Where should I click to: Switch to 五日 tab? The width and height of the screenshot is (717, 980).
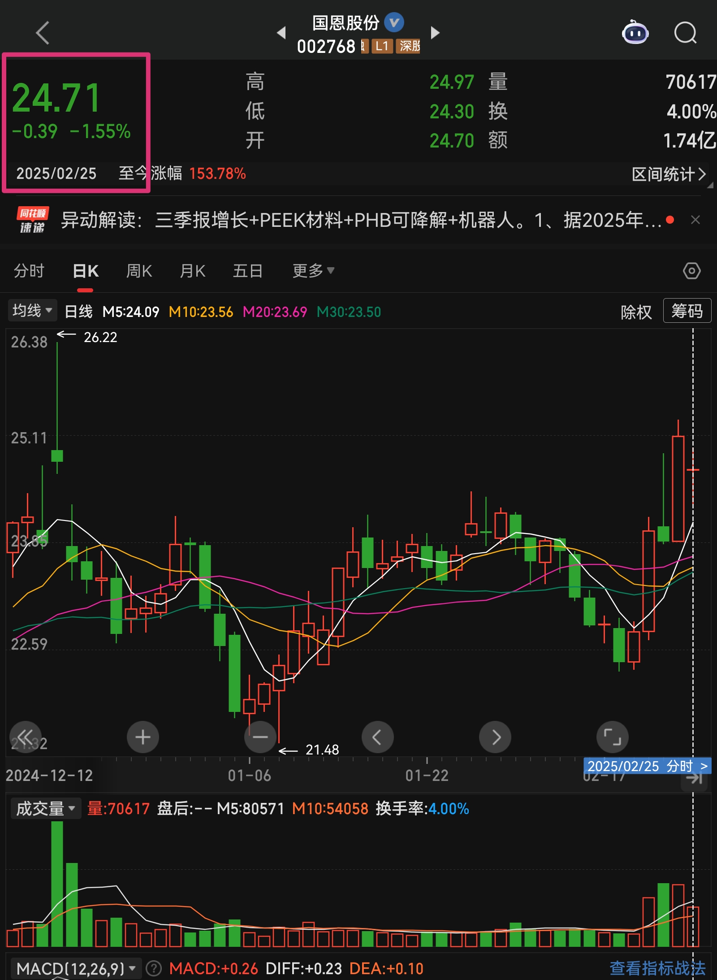[x=248, y=271]
